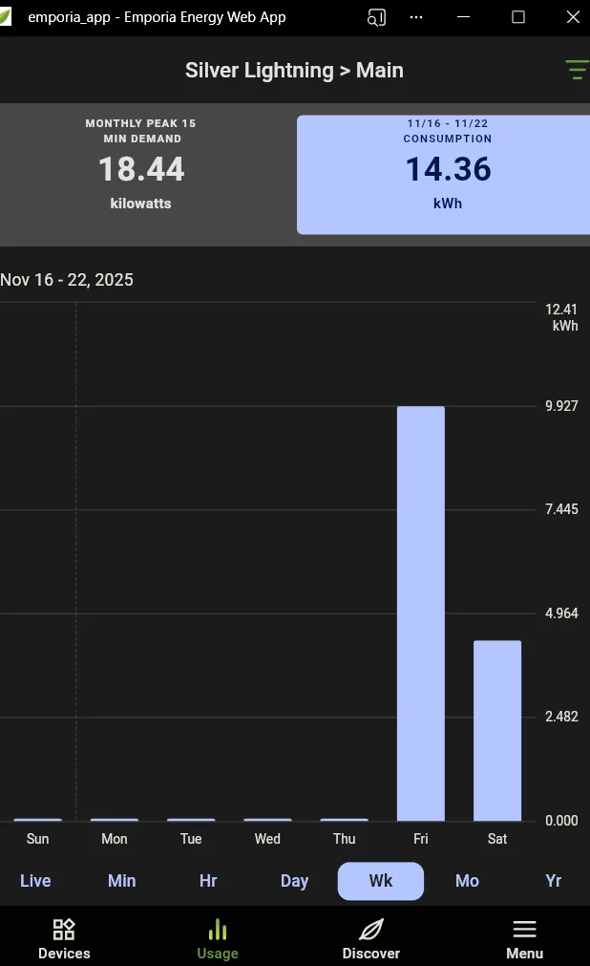Click the Emporia leaf logo in title bar

tap(6, 17)
